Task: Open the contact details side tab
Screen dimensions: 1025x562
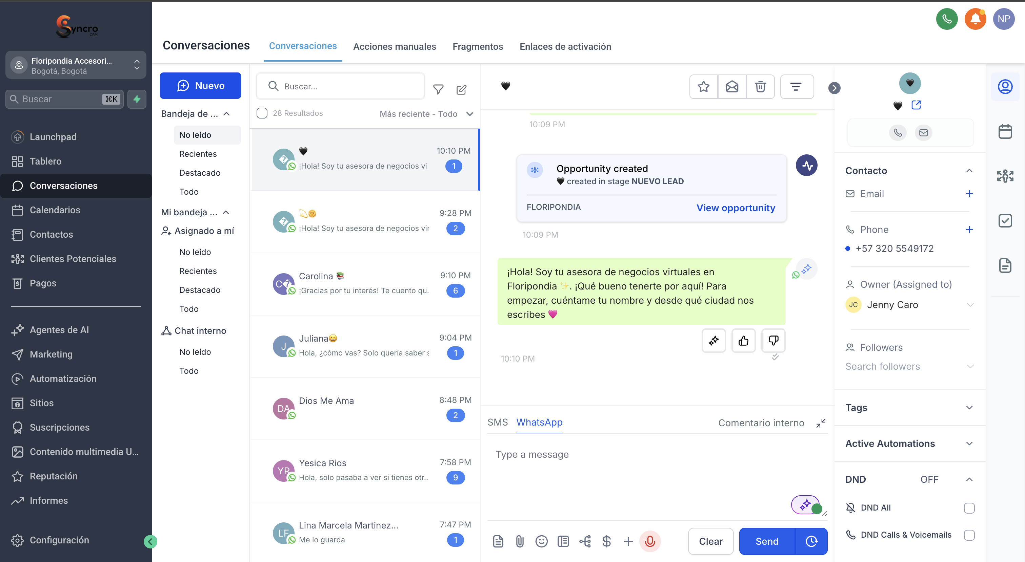Action: click(1005, 87)
